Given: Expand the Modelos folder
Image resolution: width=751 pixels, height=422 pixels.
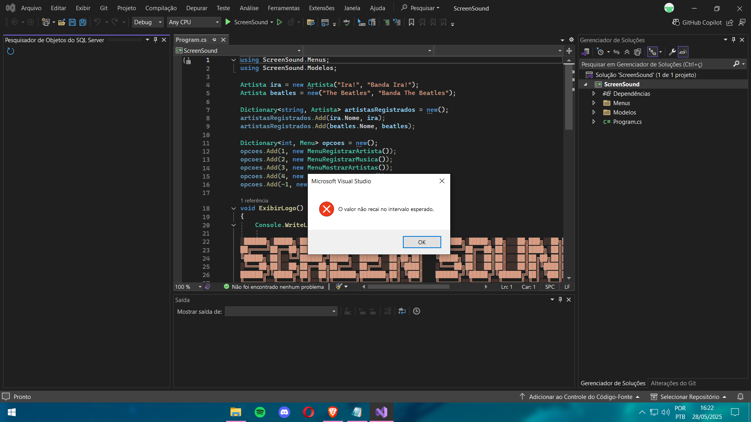Looking at the screenshot, I should coord(594,113).
